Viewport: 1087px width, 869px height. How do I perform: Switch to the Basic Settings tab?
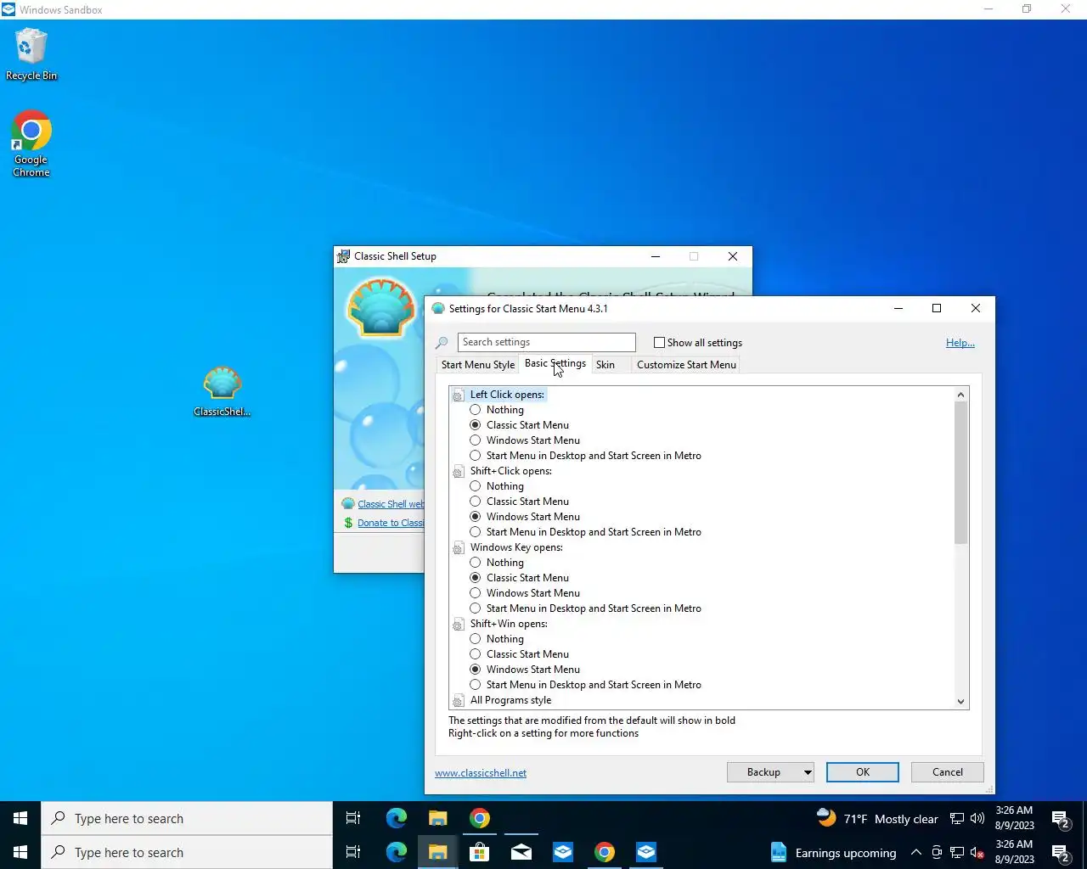(x=555, y=363)
